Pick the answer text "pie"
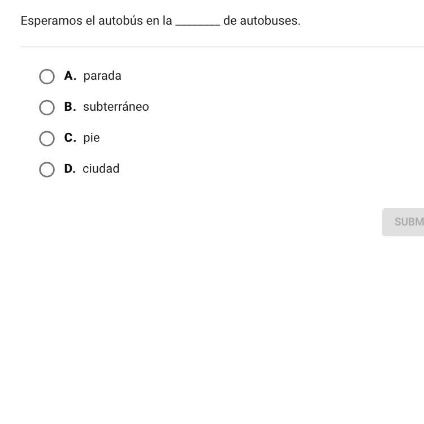The image size is (424, 424). click(x=92, y=138)
